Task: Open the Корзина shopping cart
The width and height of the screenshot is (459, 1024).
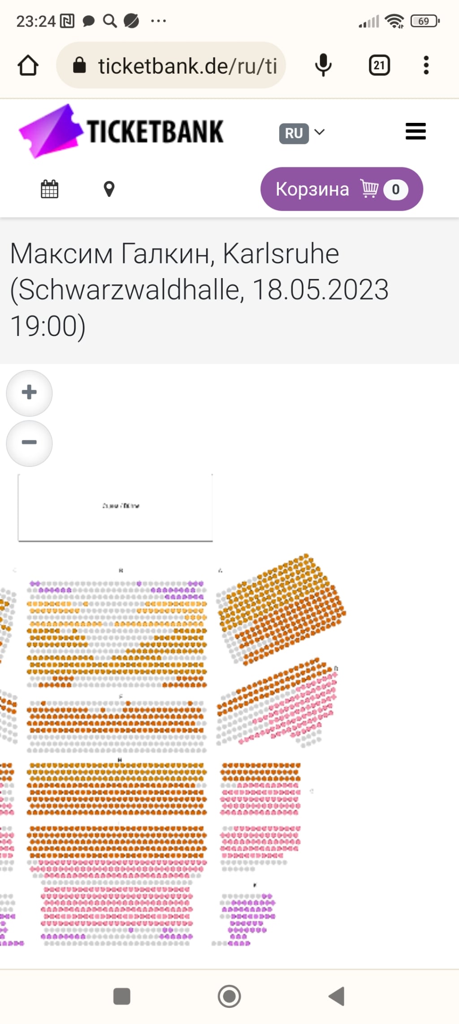Action: click(x=342, y=189)
